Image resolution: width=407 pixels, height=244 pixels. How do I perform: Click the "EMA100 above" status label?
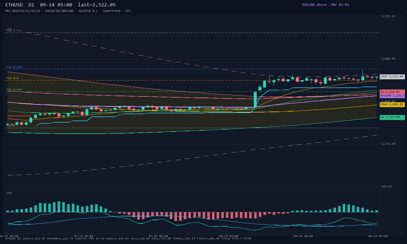coord(315,5)
